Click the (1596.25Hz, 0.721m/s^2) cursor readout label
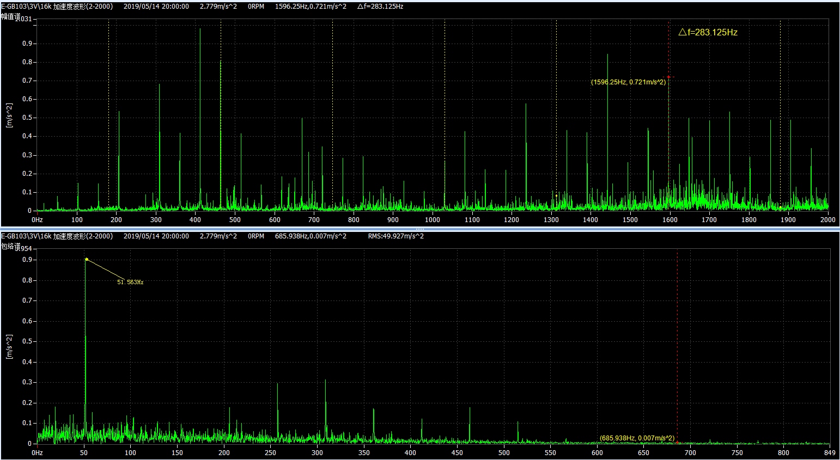840x460 pixels. pos(628,82)
